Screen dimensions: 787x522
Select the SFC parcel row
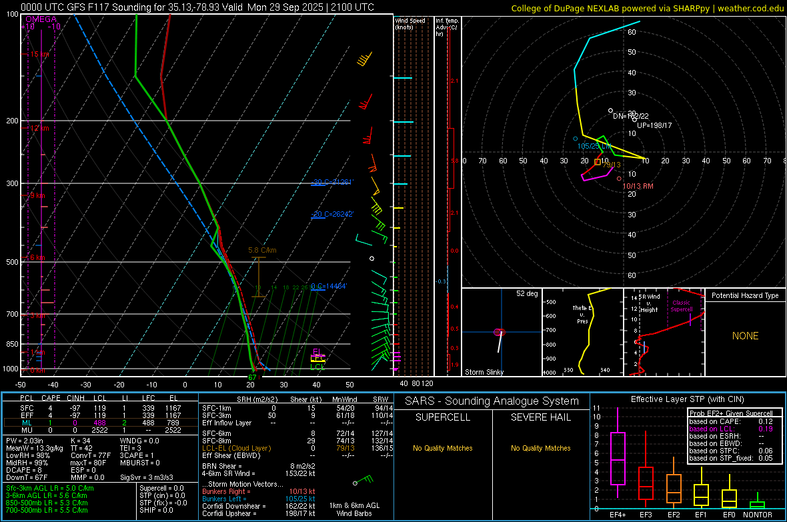tap(99, 408)
